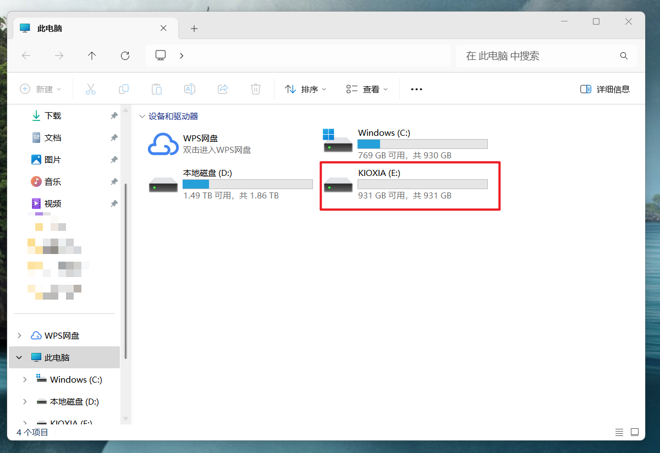660x453 pixels.
Task: Unpin 音乐 via its pin icon
Action: tap(114, 182)
